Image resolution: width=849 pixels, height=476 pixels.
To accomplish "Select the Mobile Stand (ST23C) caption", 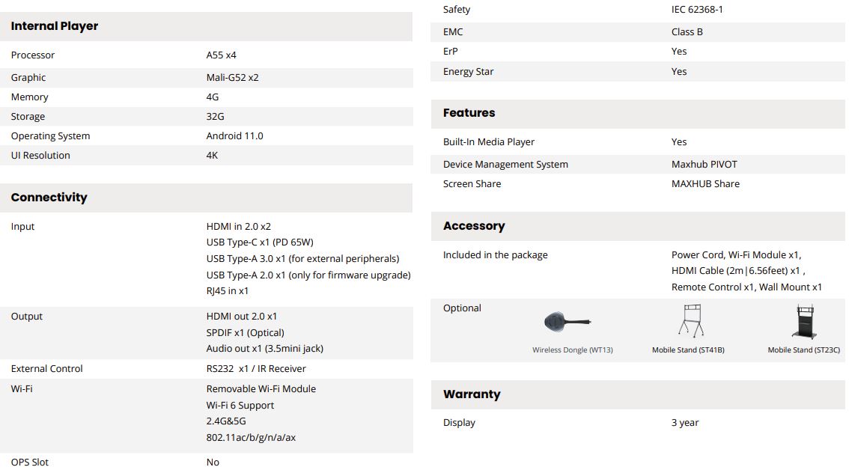I will (x=804, y=350).
